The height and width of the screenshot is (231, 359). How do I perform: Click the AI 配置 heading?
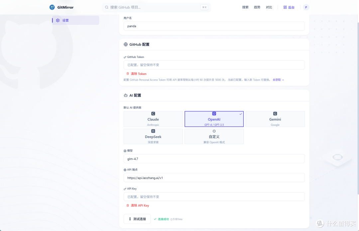135,95
